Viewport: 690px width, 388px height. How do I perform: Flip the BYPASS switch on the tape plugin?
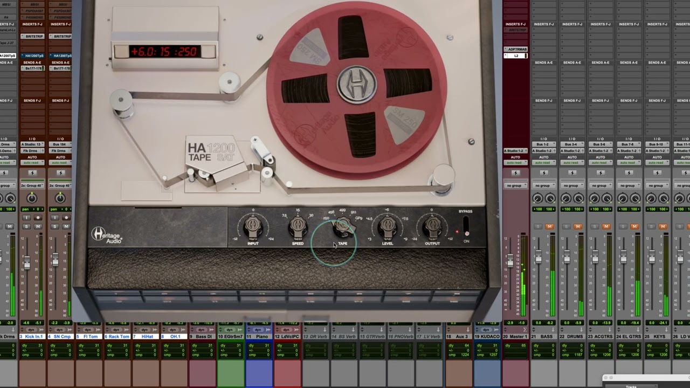466,225
